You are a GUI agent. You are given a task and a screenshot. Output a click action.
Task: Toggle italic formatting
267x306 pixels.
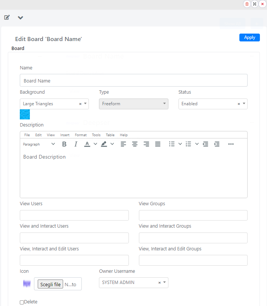pyautogui.click(x=76, y=144)
